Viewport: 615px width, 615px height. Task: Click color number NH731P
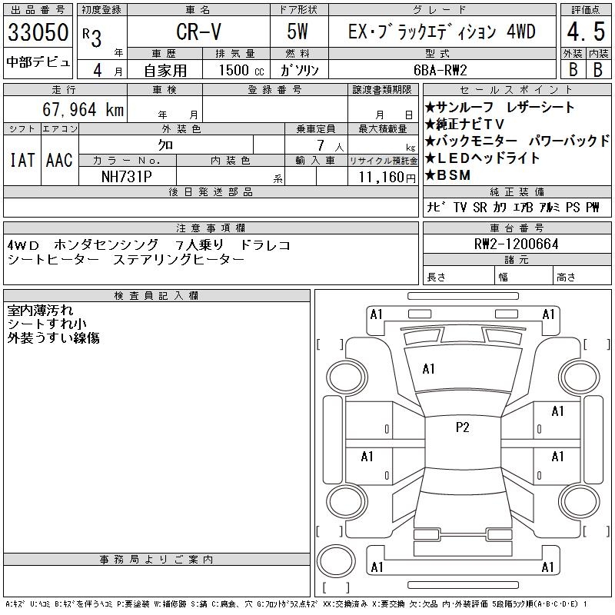127,177
